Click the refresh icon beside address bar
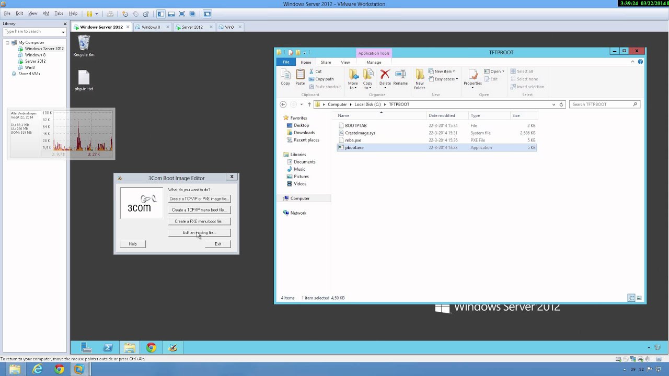Viewport: 669px width, 376px height. 561,104
